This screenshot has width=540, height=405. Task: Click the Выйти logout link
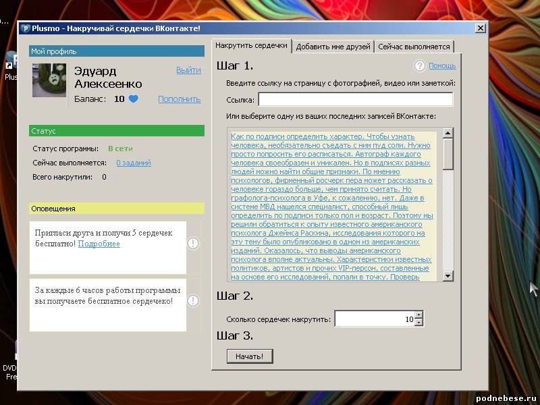[188, 70]
